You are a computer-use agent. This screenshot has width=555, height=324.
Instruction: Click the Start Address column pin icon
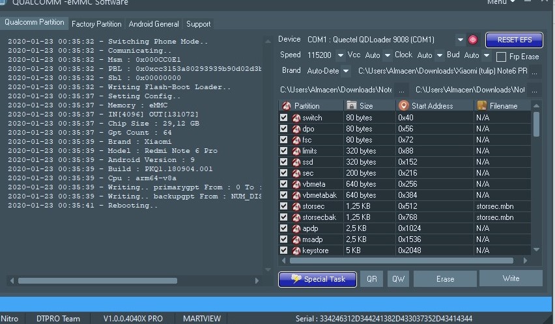pos(403,105)
